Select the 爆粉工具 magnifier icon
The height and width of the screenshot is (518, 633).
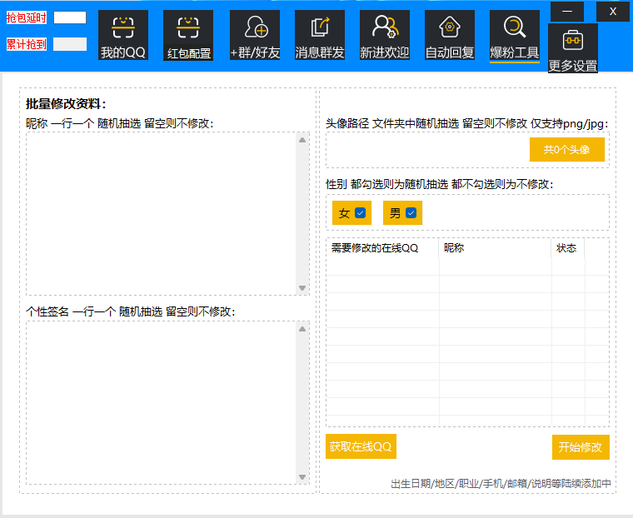click(x=515, y=28)
